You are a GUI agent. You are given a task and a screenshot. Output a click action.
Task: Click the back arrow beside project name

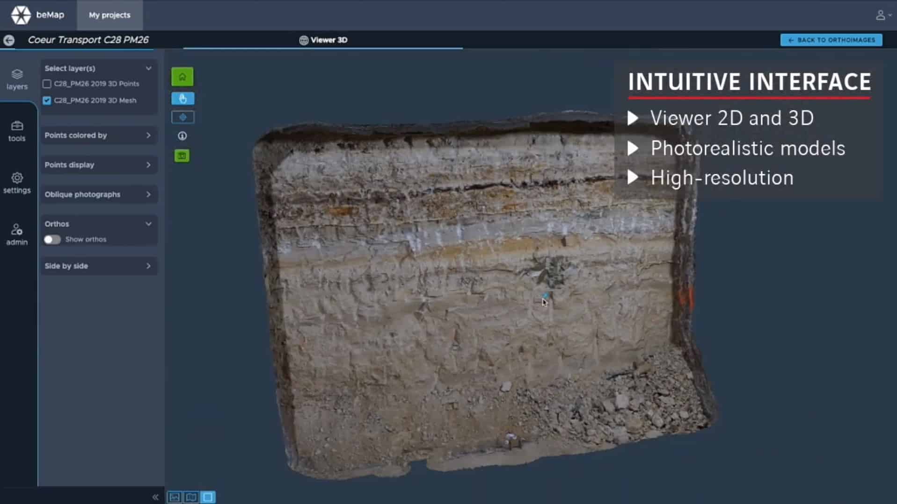point(9,40)
